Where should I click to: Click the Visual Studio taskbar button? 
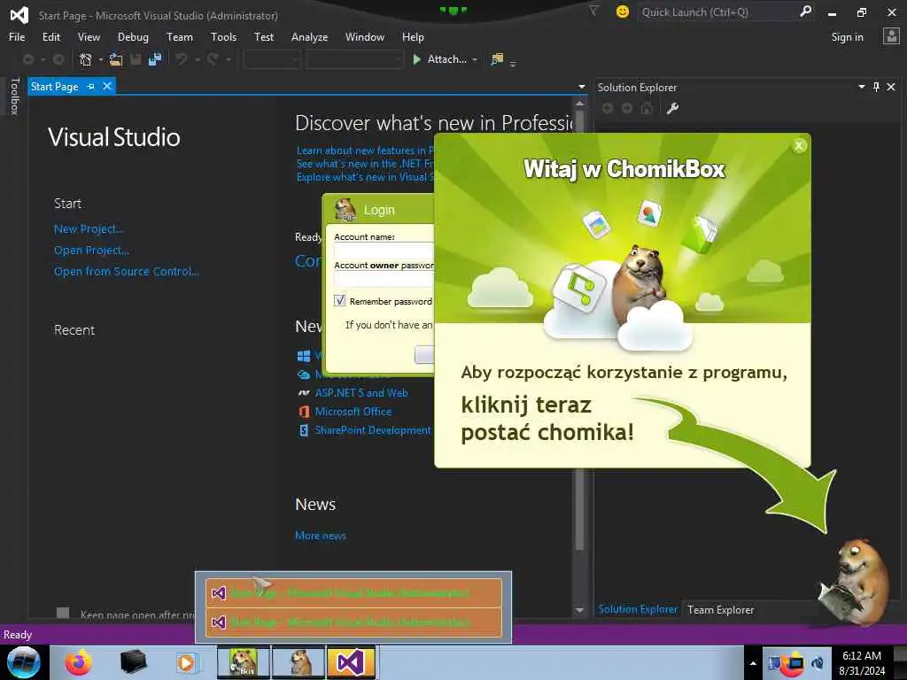pyautogui.click(x=352, y=662)
